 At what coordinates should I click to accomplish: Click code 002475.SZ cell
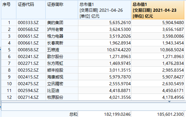31,84
